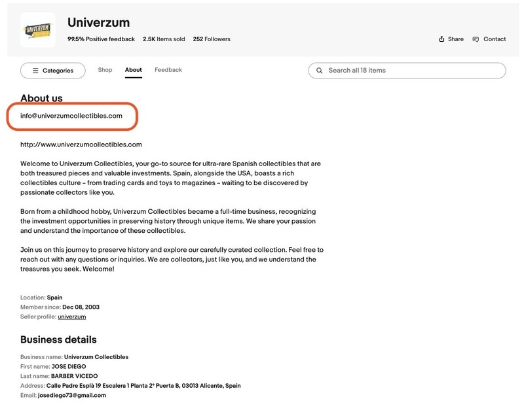Open the Categories hamburger menu
Screen dimensions: 524x412
tap(35, 71)
